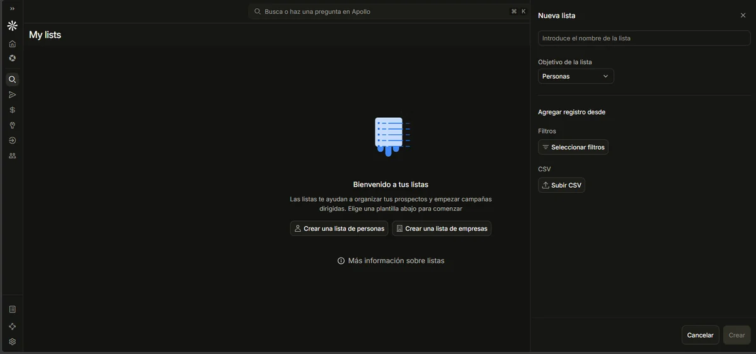Click the Apollo logo icon

[x=12, y=26]
